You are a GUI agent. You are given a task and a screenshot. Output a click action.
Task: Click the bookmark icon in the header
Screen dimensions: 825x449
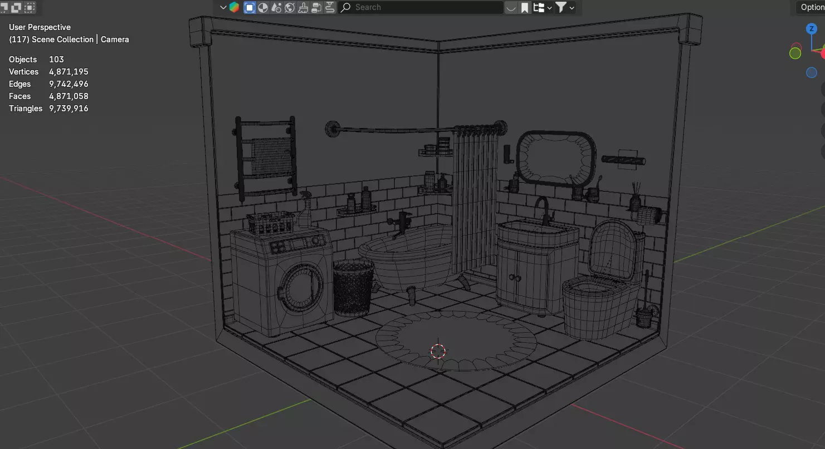click(x=525, y=7)
